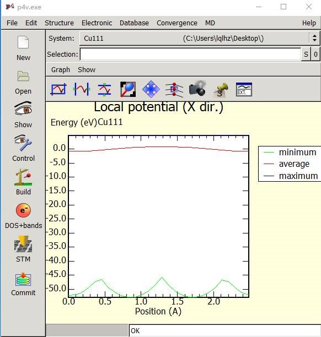Start the STM simulation tool
This screenshot has height=337, width=321.
click(23, 244)
